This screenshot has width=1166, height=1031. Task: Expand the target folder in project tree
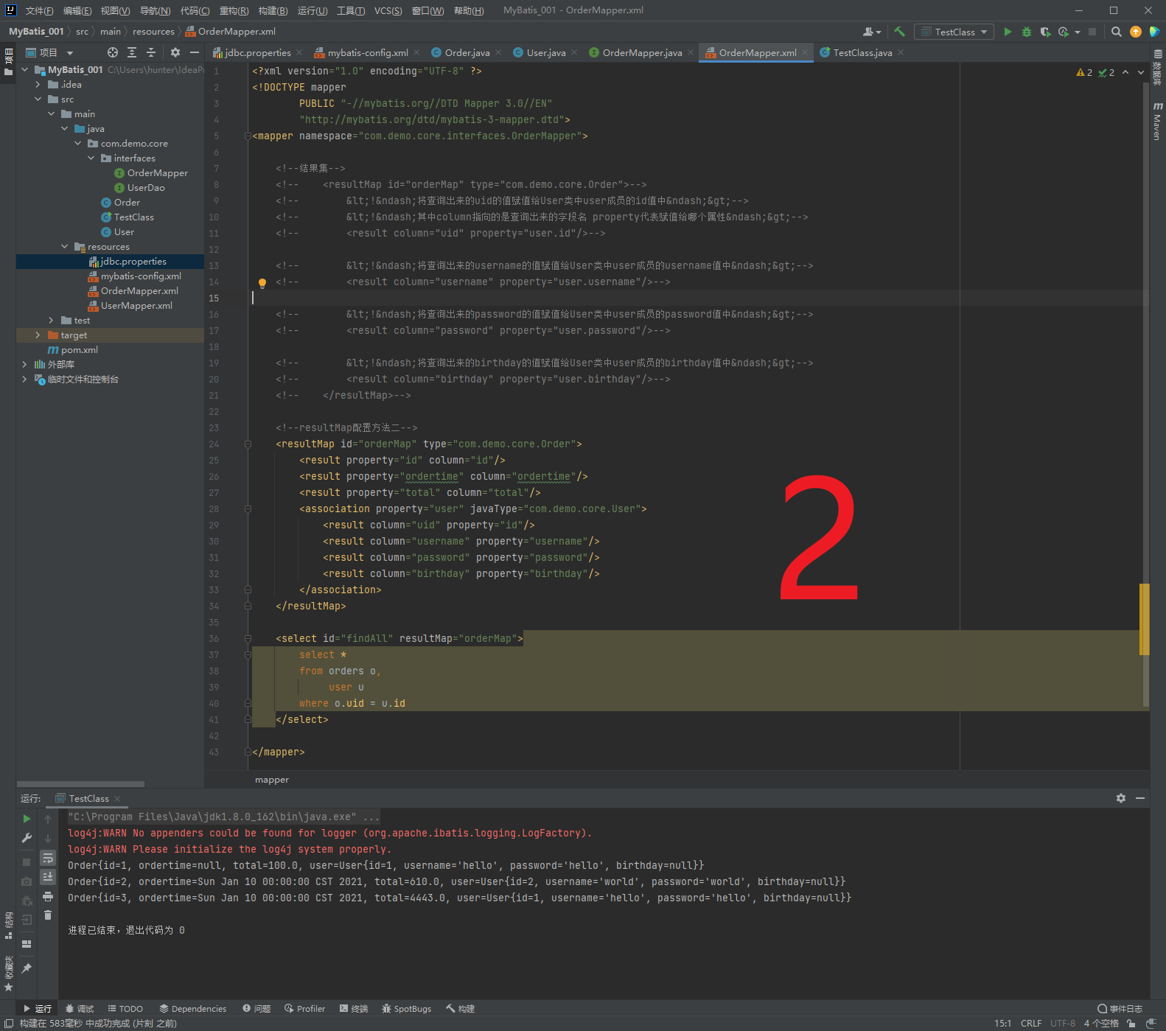coord(38,335)
